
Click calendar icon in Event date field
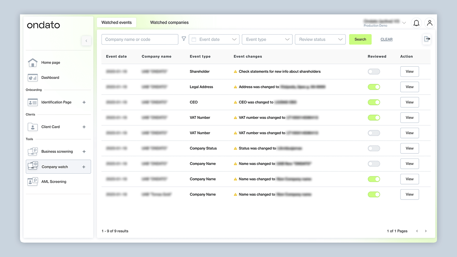[x=194, y=39]
